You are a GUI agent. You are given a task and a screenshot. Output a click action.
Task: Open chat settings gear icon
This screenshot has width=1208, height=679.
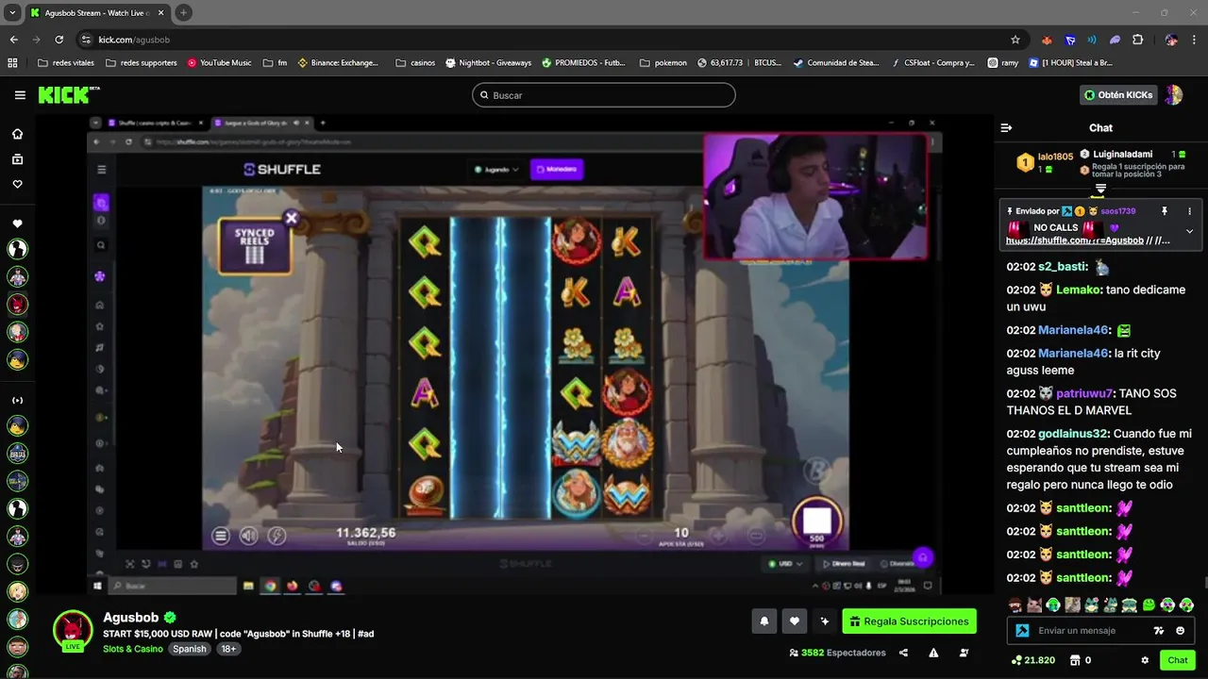click(x=1145, y=660)
